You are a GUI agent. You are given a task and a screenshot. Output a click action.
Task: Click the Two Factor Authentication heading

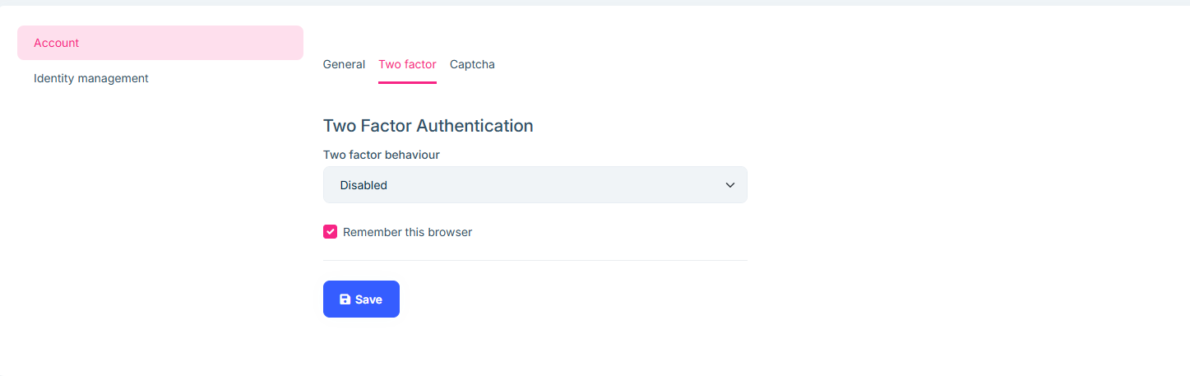[x=428, y=126]
